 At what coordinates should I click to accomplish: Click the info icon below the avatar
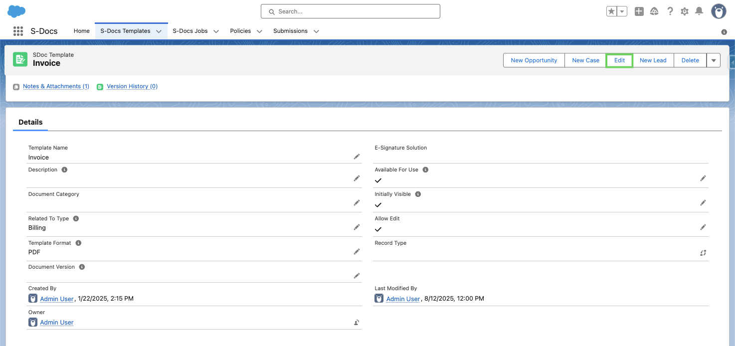click(724, 32)
